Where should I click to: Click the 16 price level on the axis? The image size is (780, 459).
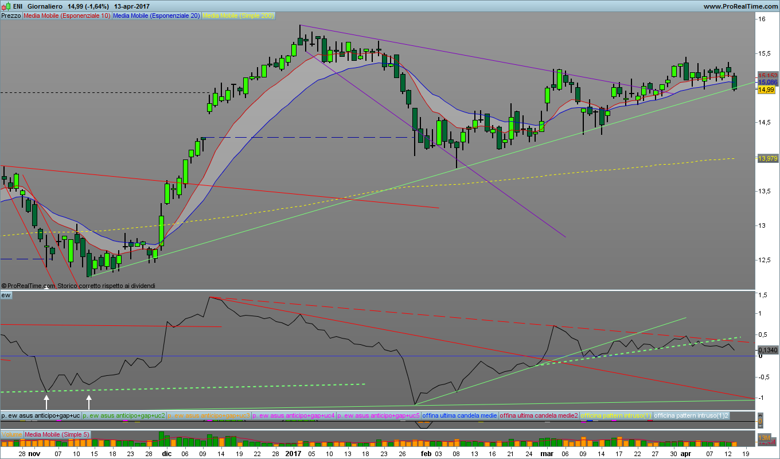coord(762,19)
